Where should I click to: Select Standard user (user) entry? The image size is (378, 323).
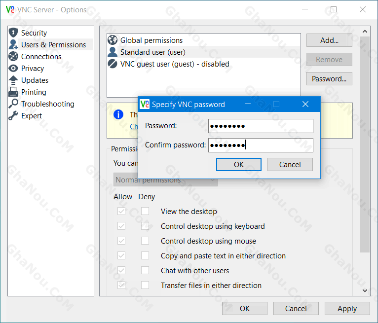click(204, 52)
